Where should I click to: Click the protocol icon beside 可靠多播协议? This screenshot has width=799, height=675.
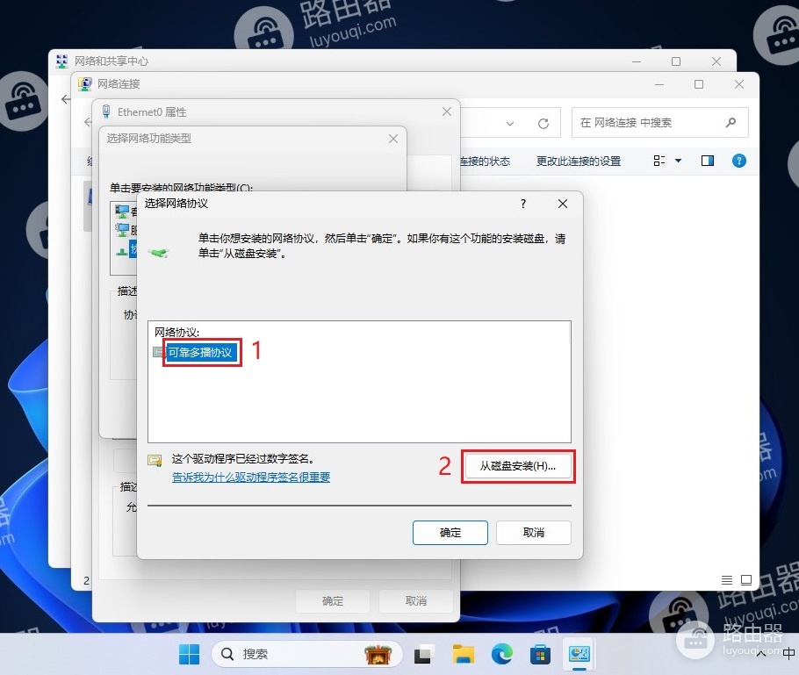[x=158, y=352]
